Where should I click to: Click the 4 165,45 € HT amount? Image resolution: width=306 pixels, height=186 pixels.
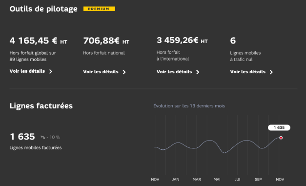pos(38,41)
